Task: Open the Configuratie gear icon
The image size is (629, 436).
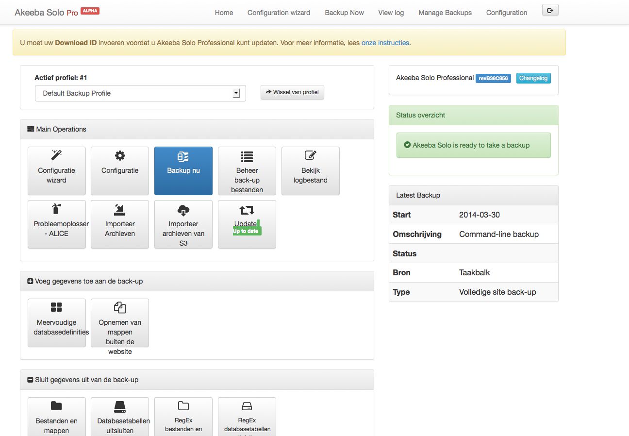Action: tap(120, 155)
